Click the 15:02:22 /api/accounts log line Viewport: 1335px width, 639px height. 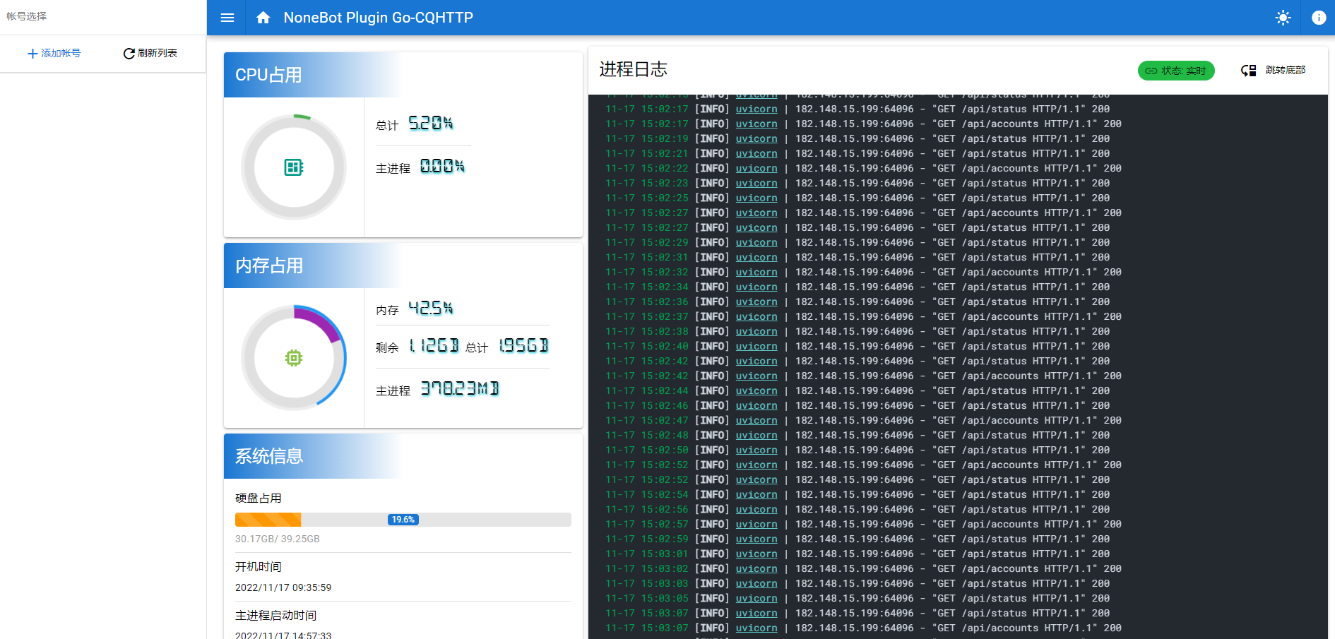pos(863,169)
